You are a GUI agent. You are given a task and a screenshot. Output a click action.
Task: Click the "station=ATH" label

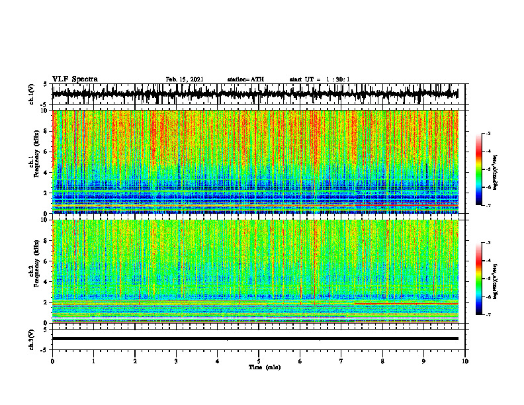245,79
